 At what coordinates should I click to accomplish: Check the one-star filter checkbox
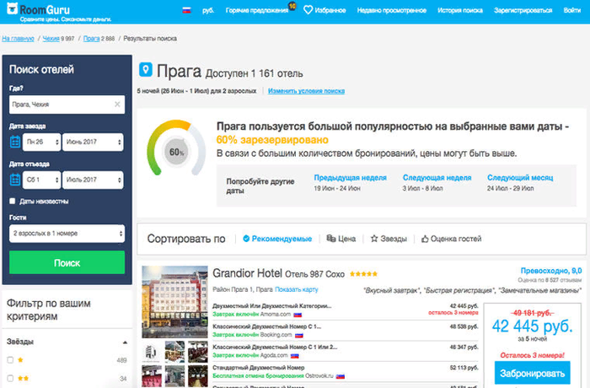tap(10, 360)
